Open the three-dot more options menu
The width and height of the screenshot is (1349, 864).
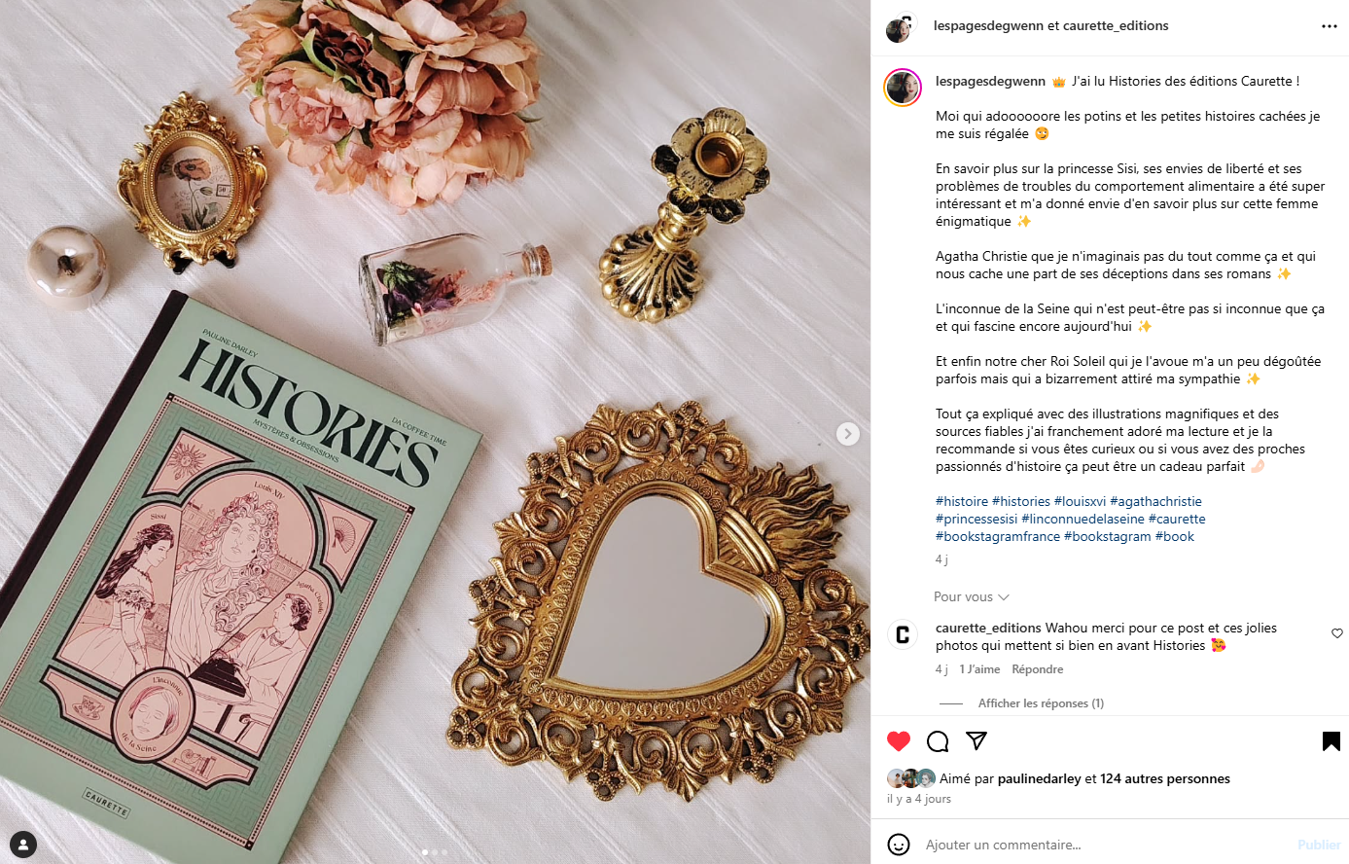pos(1330,26)
